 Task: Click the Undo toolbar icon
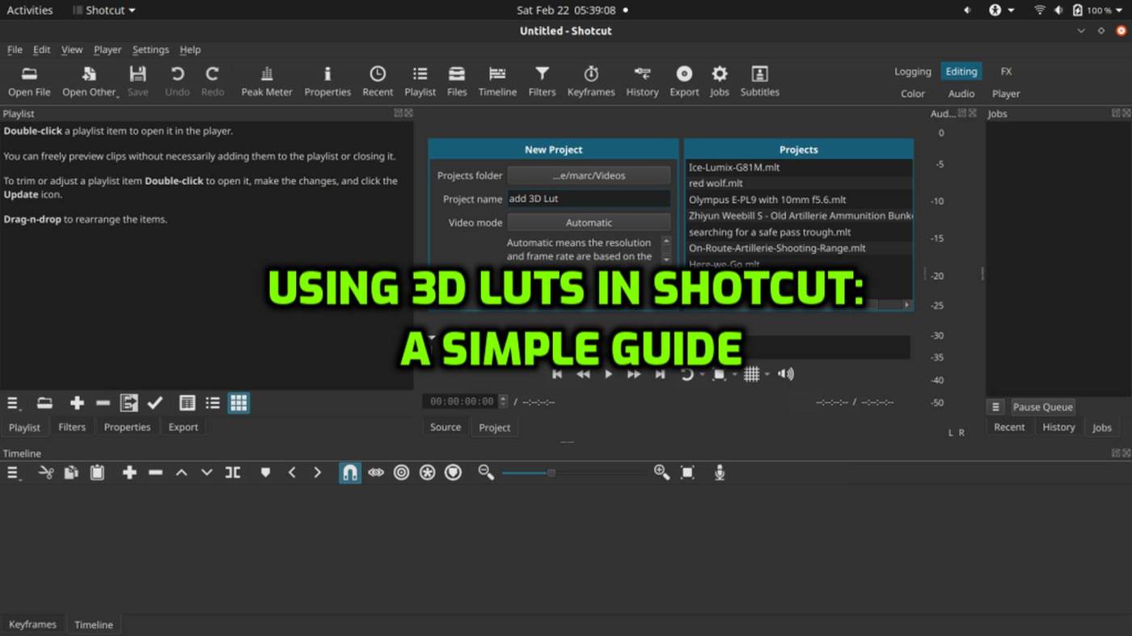coord(177,82)
